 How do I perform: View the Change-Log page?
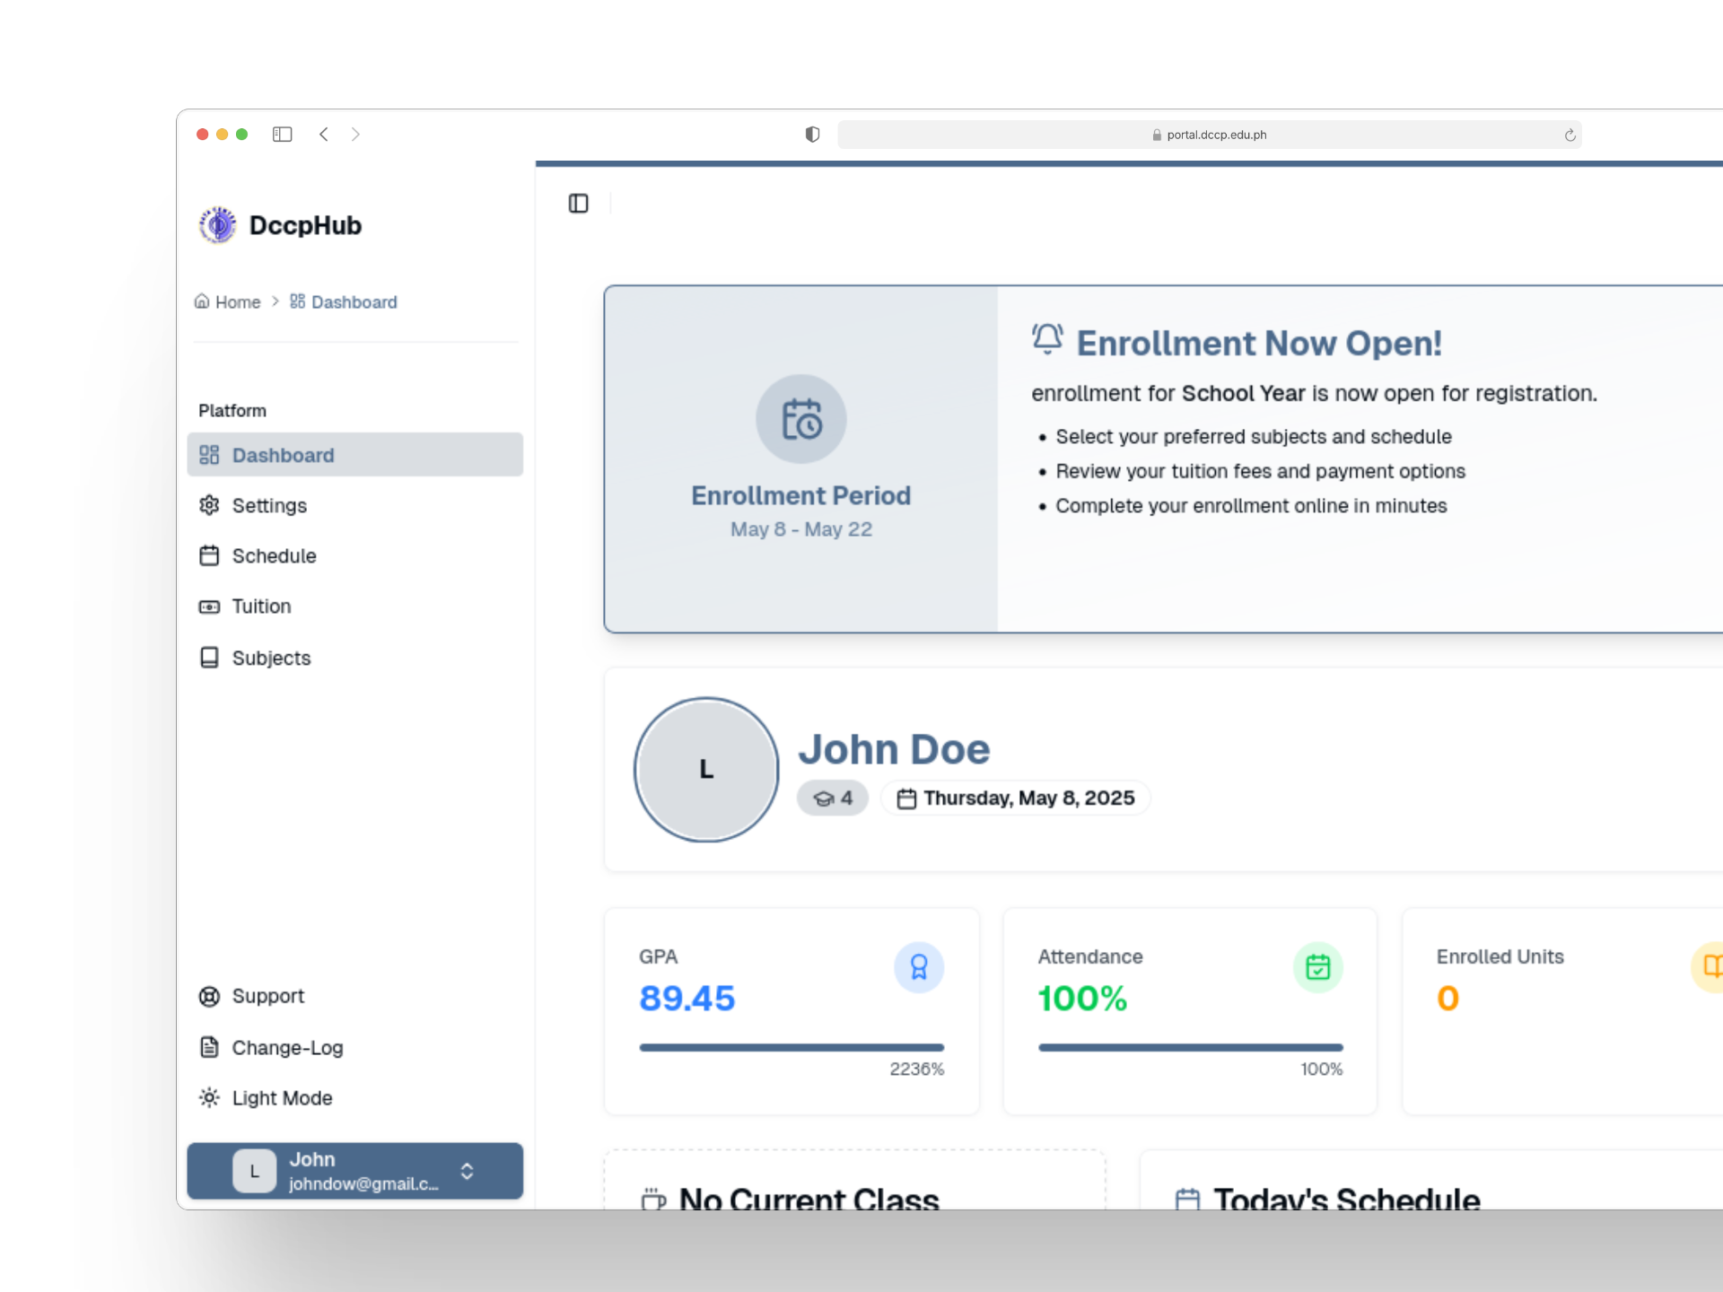(x=285, y=1047)
